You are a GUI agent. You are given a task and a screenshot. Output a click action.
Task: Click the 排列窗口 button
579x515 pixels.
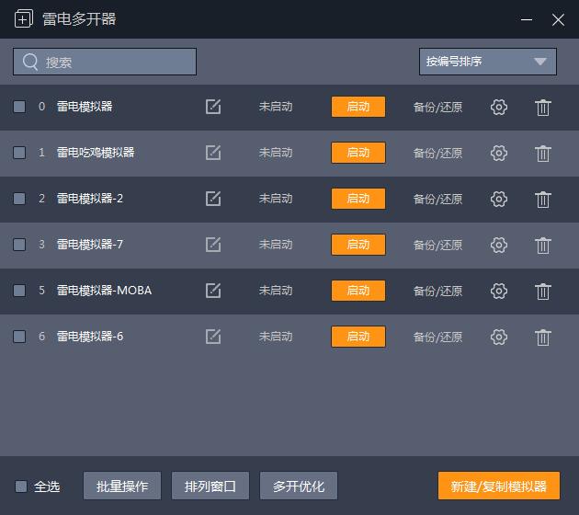tap(210, 486)
